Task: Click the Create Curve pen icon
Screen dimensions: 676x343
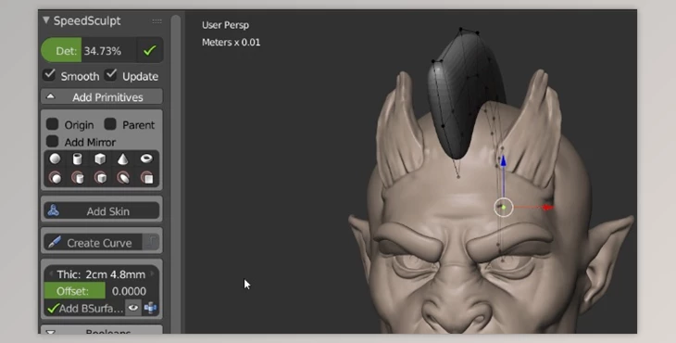Action: tap(55, 242)
